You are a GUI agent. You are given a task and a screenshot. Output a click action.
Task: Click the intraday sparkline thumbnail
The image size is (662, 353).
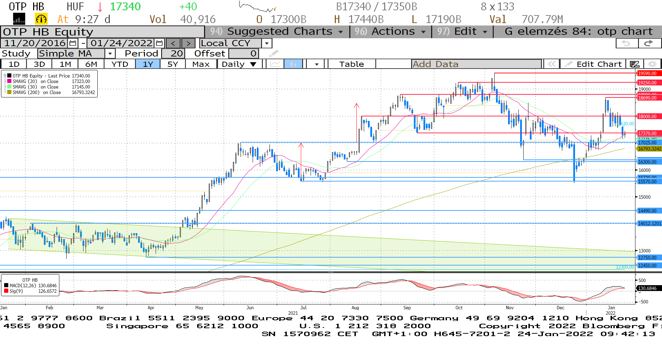coord(258,7)
